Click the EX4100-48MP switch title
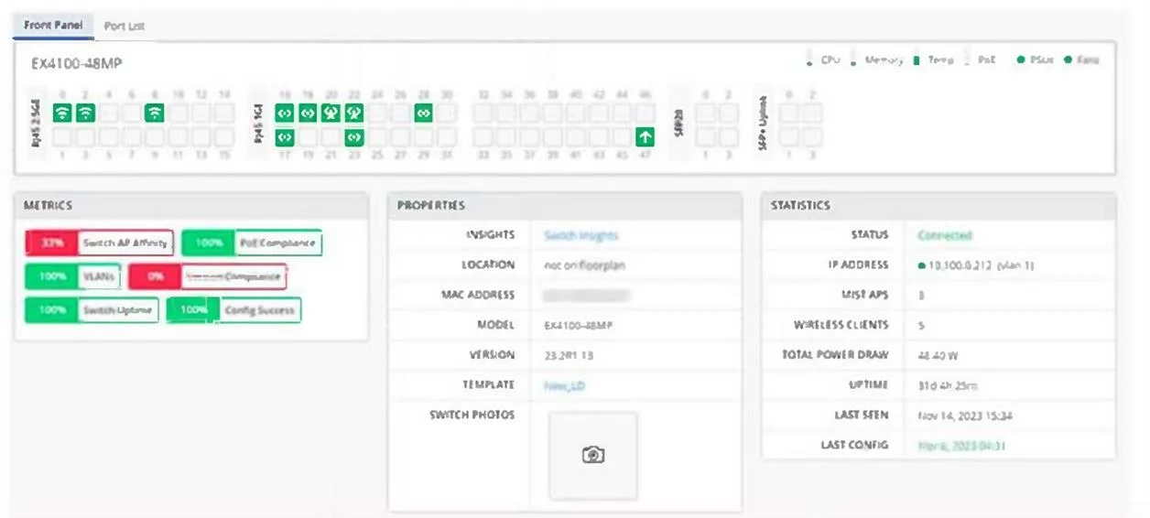The image size is (1150, 518). click(x=77, y=63)
